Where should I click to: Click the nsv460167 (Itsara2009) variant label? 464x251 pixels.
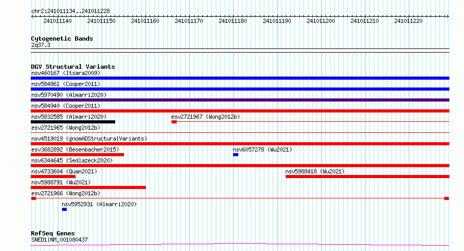pos(66,73)
